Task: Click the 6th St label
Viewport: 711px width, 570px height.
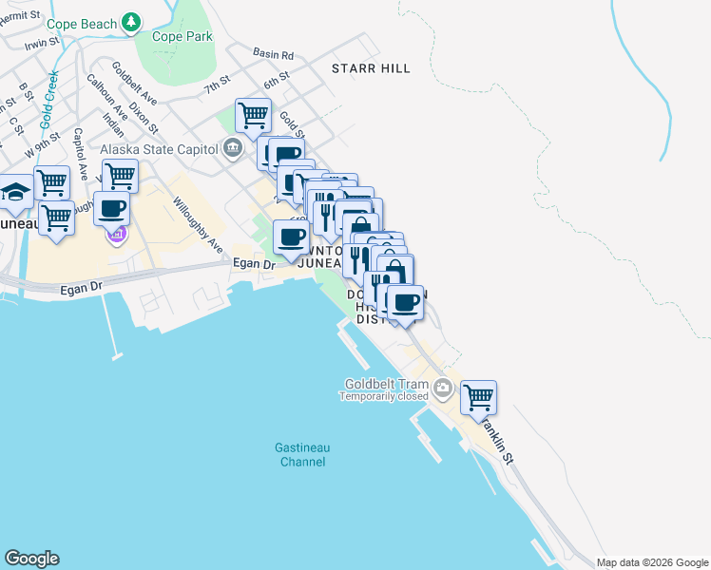Action: (277, 80)
